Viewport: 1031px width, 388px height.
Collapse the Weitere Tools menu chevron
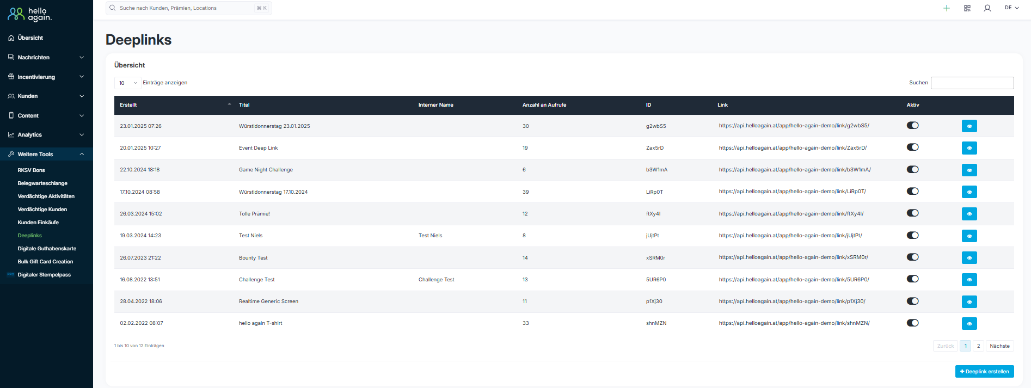tap(82, 154)
